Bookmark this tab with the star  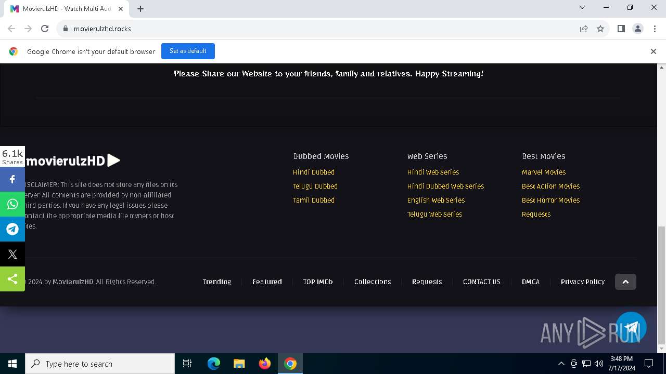pos(600,29)
